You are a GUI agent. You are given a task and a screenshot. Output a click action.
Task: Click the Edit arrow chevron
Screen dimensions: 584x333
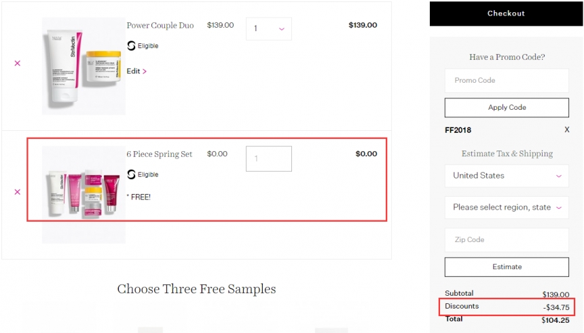pos(145,71)
